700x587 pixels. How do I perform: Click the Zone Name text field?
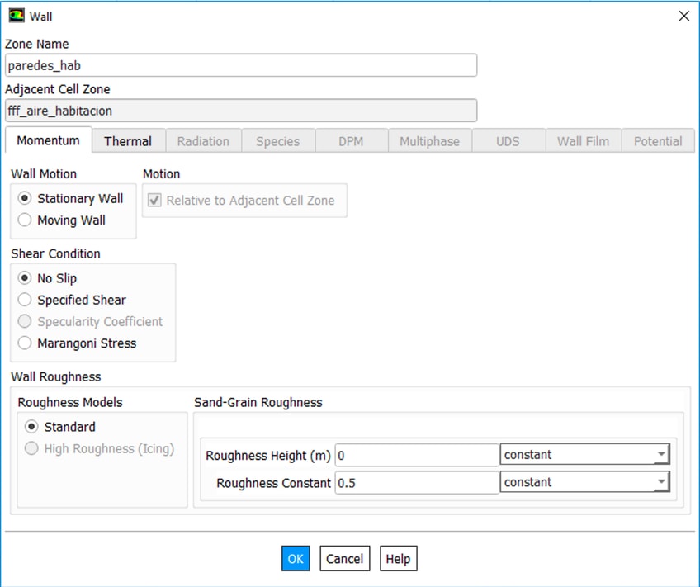click(241, 65)
